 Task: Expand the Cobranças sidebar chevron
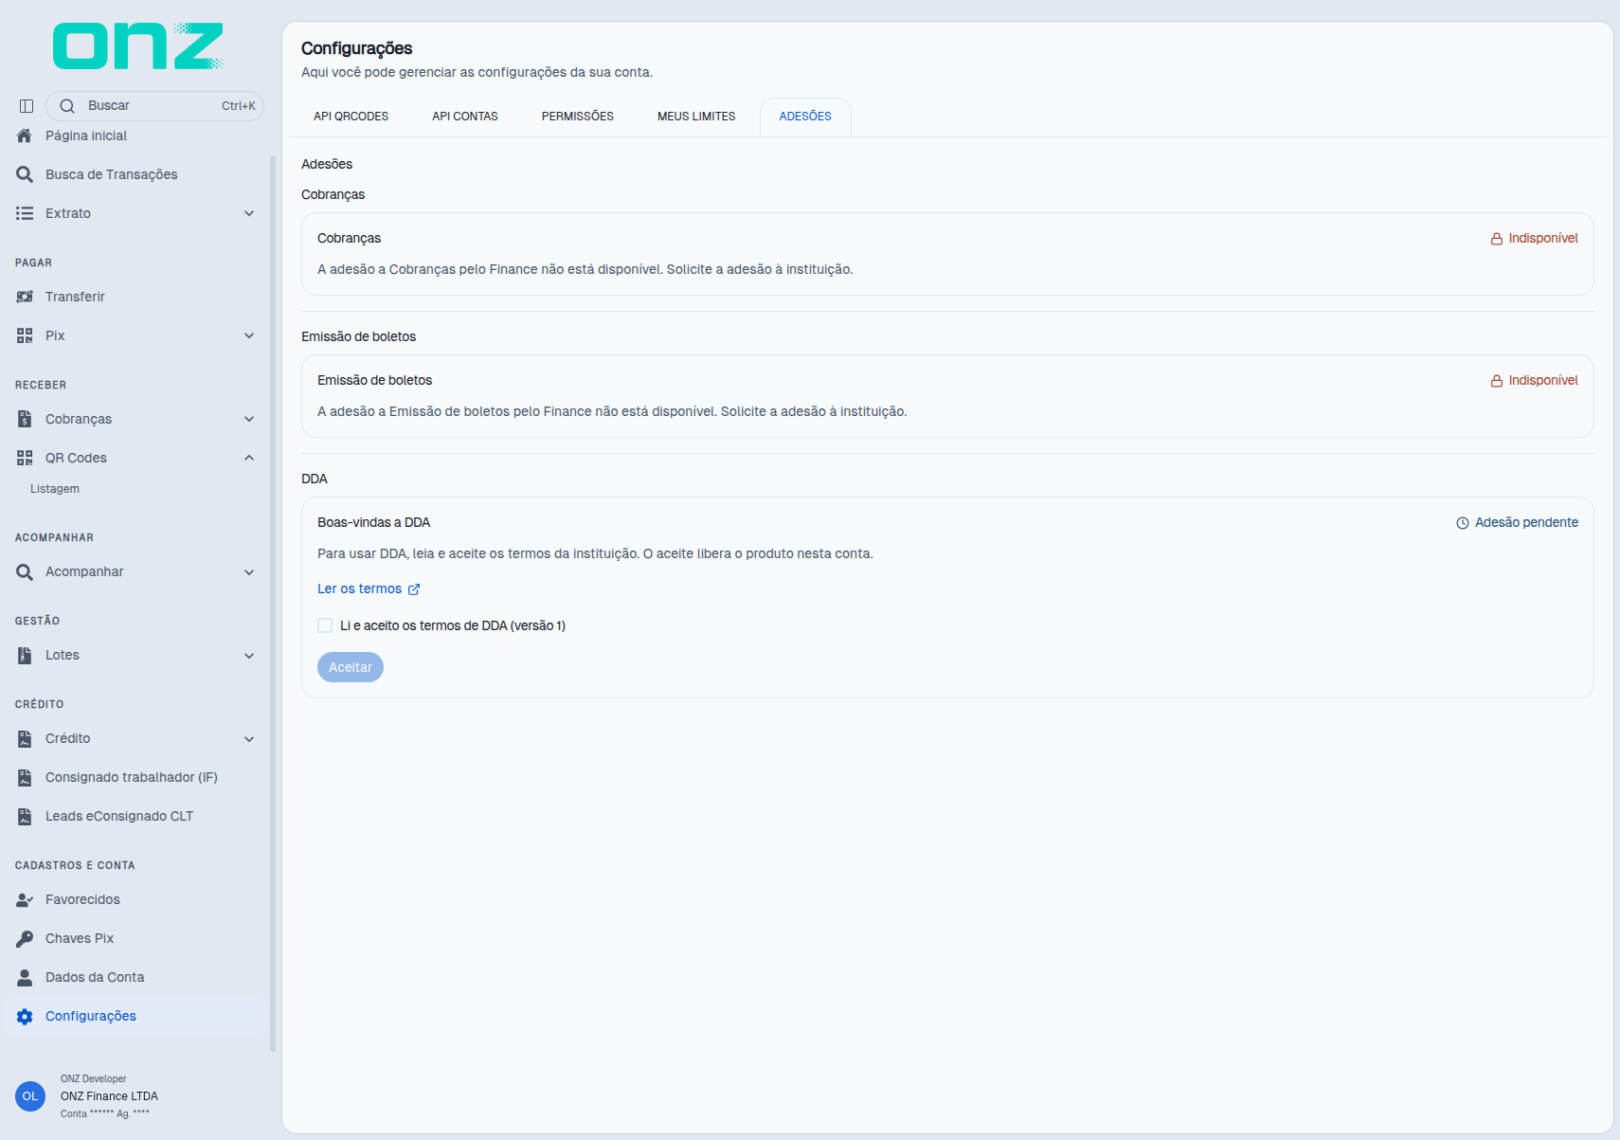tap(249, 419)
